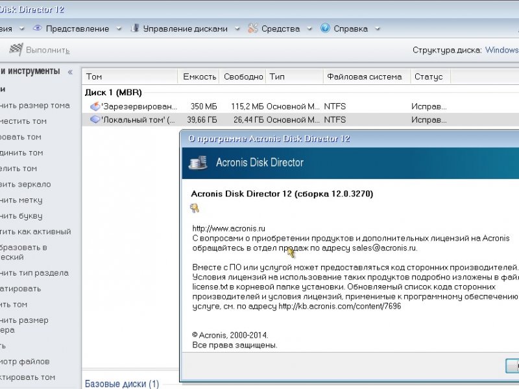Choose the sidebar action ending in 'файлов'
Screen dimensions: 519x389
pos(25,362)
